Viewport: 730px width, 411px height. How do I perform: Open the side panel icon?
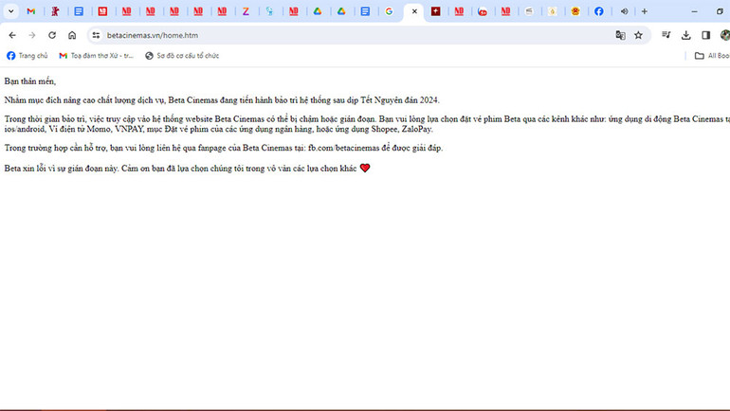705,35
